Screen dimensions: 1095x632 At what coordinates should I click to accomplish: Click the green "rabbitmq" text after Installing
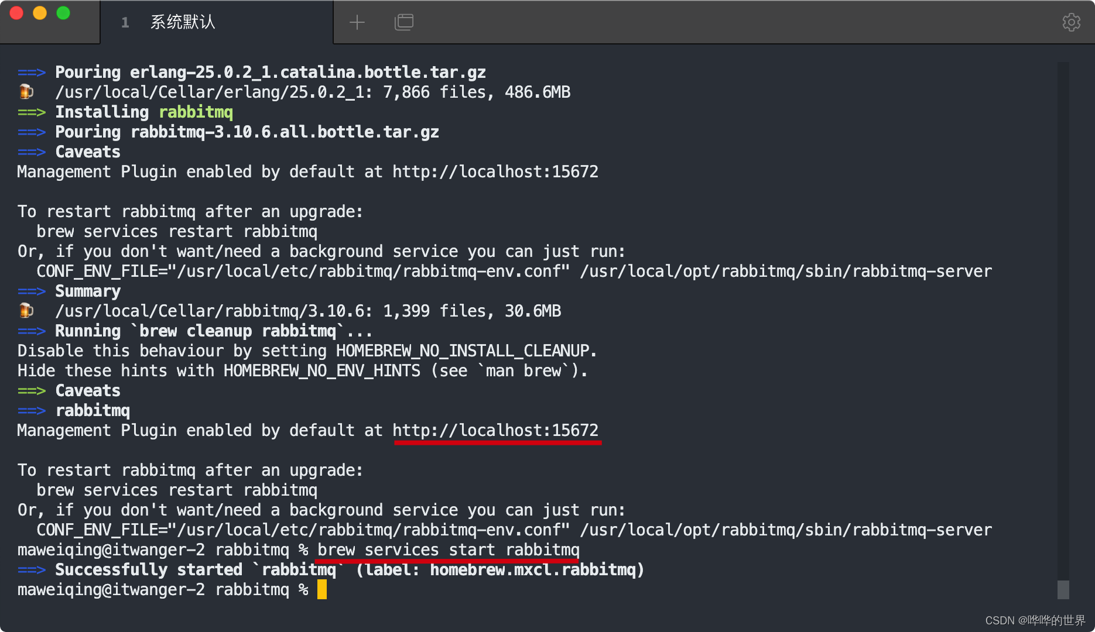tap(196, 112)
